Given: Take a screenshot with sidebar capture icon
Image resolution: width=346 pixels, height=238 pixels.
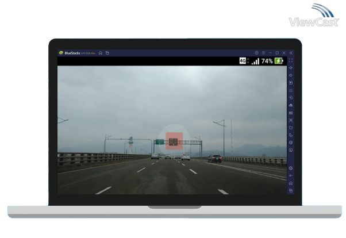Looking at the screenshot, I should click(x=291, y=120).
